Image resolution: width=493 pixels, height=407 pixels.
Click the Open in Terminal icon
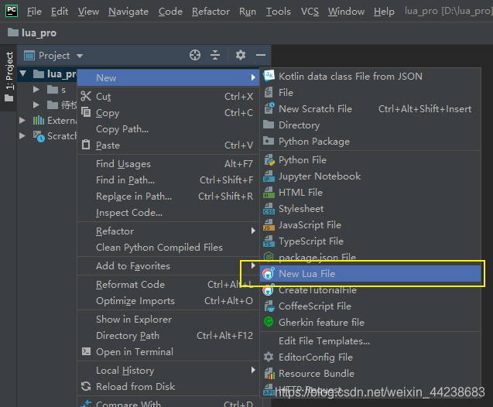coord(86,351)
